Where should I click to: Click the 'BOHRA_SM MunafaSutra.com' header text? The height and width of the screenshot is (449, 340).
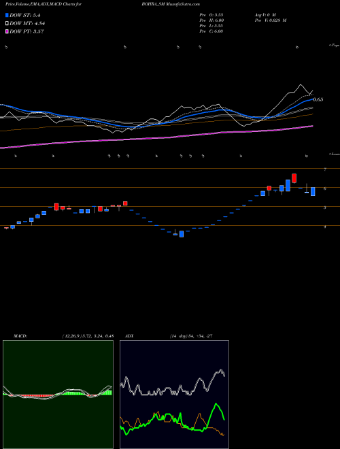pos(171,4)
